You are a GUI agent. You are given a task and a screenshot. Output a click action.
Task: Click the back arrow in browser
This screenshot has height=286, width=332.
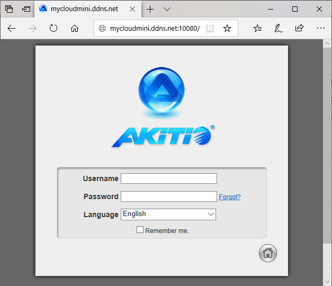tap(12, 29)
